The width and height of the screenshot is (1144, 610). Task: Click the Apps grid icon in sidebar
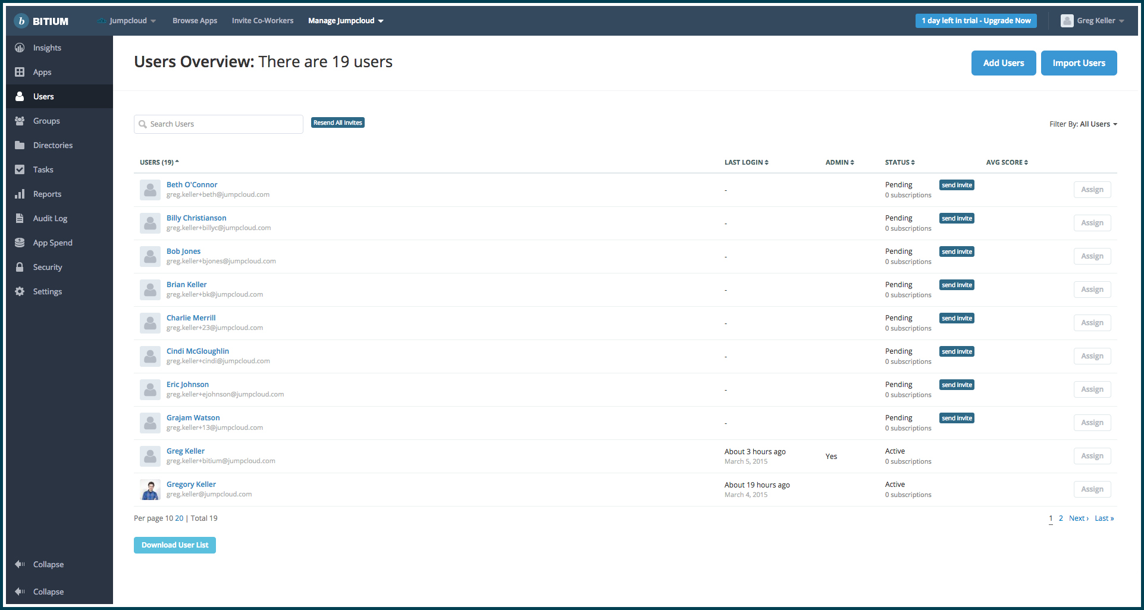20,72
